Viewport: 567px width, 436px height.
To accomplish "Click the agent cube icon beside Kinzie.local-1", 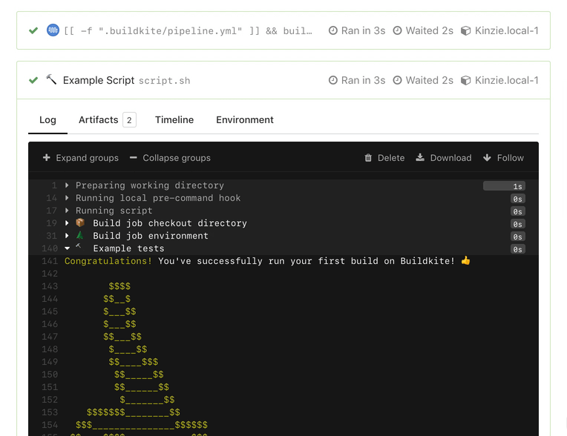I will click(x=466, y=80).
